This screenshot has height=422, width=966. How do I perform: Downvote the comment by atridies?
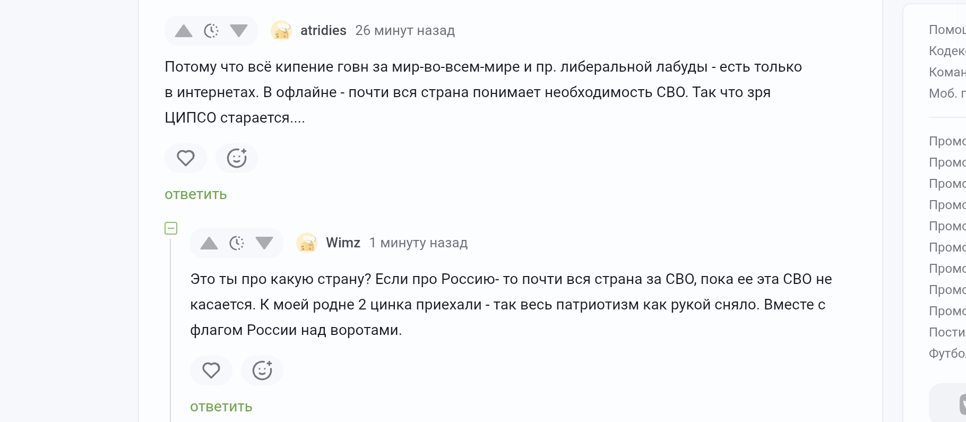coord(239,31)
